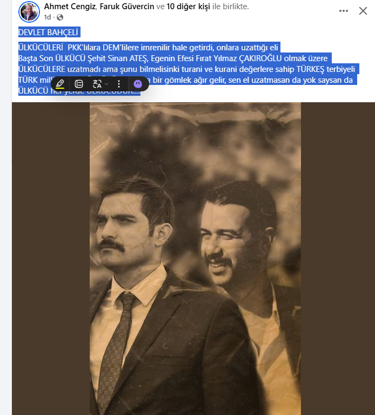Click the dark brown area left of photo
Screen dimensions: 375x415
point(51,259)
